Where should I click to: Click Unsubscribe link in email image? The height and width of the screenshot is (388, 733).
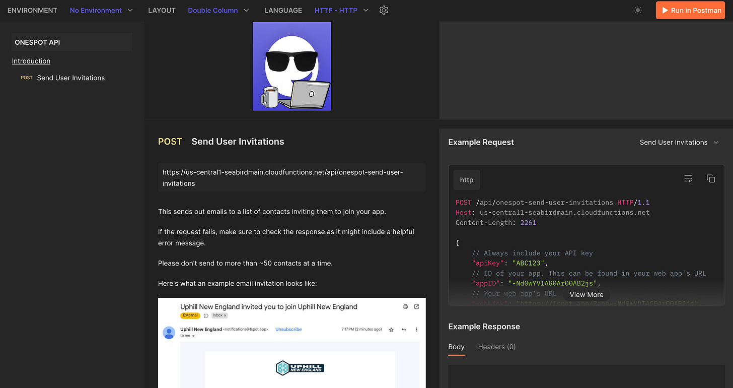pyautogui.click(x=288, y=329)
